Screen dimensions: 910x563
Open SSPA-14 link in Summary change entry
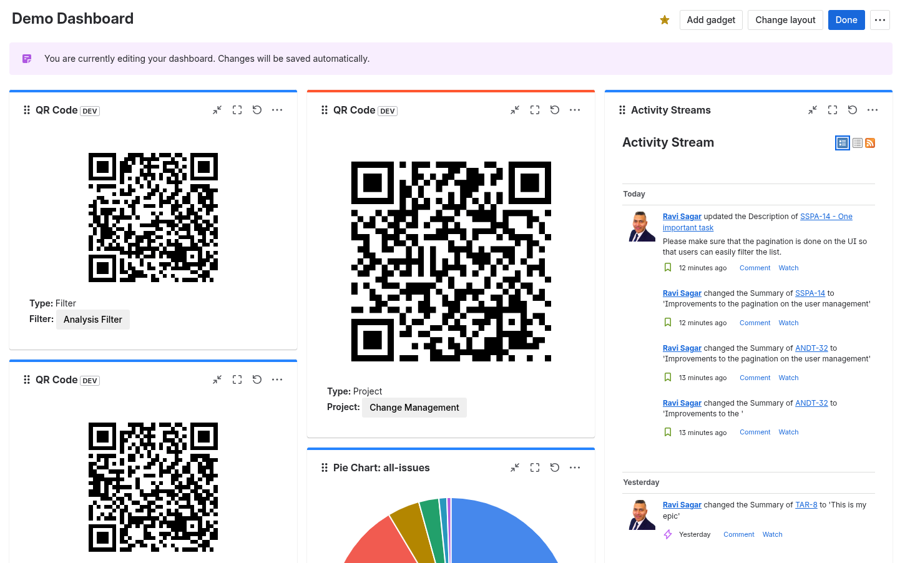point(810,293)
